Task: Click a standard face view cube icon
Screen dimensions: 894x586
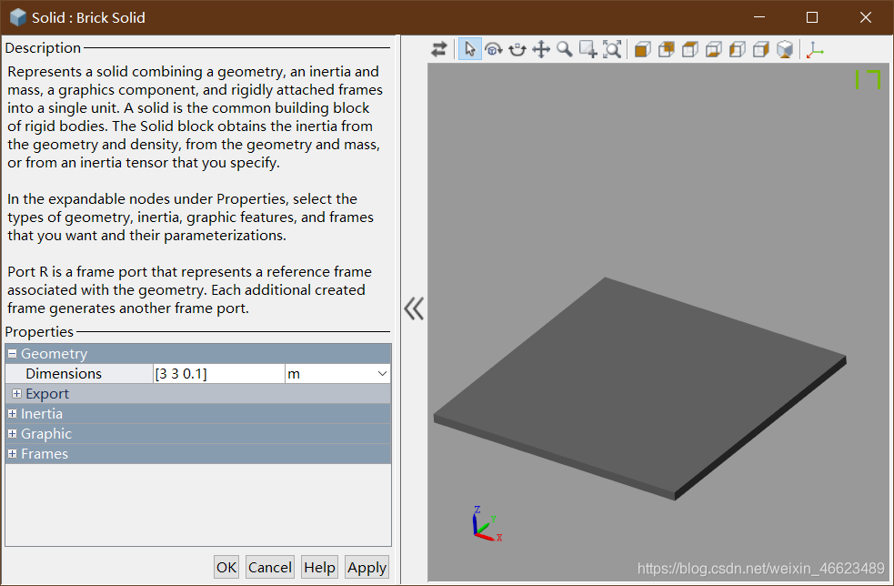Action: point(642,49)
